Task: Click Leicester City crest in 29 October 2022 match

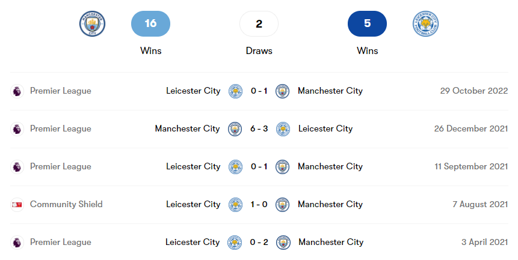Action: (235, 91)
